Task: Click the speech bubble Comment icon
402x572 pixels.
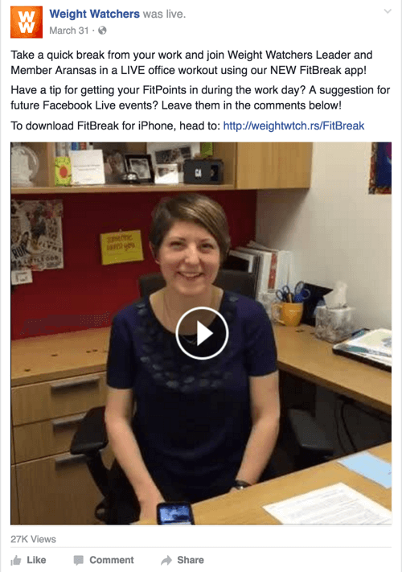Action: pyautogui.click(x=78, y=560)
